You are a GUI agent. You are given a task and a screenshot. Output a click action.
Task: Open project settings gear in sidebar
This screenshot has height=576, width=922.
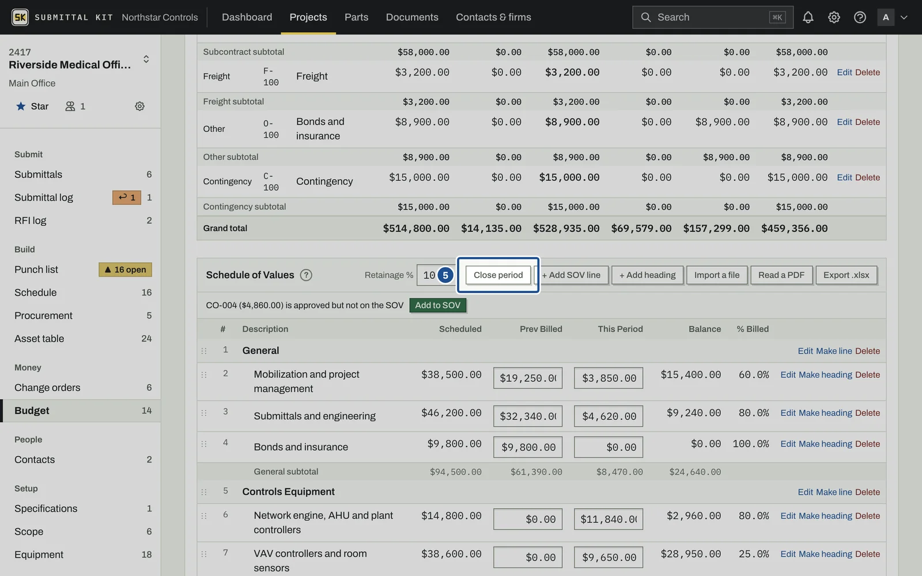click(139, 106)
